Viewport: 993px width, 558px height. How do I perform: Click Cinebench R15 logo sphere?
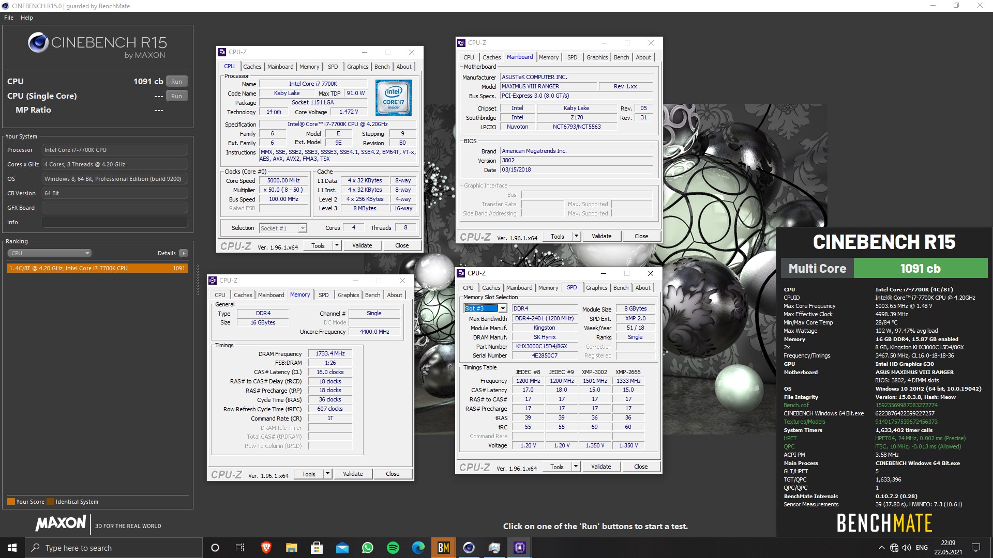[x=38, y=42]
